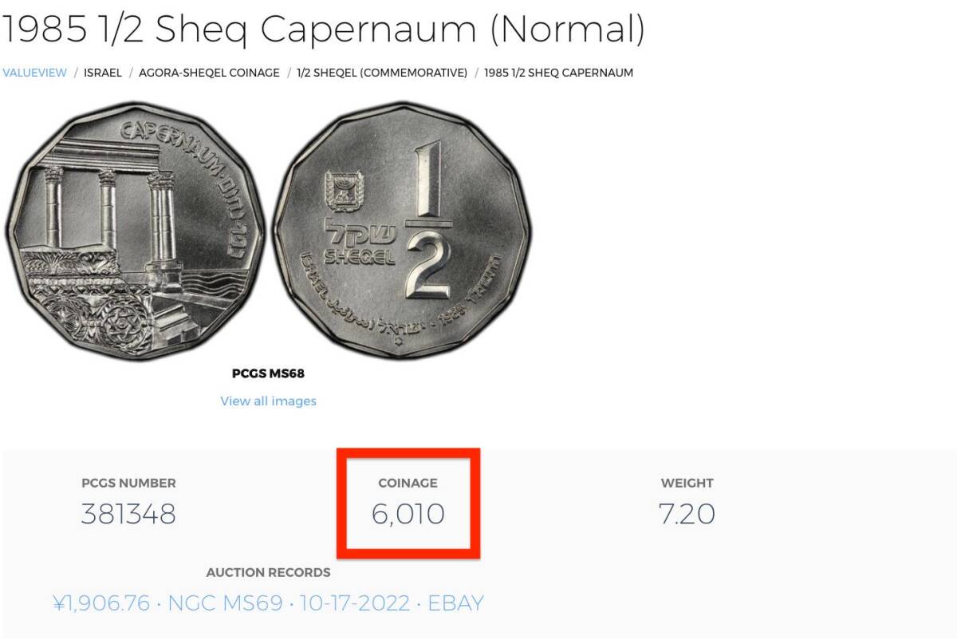Click the WEIGHT label text

(x=687, y=483)
